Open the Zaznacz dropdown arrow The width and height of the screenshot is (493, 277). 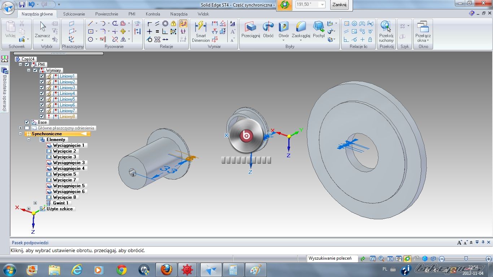point(43,40)
